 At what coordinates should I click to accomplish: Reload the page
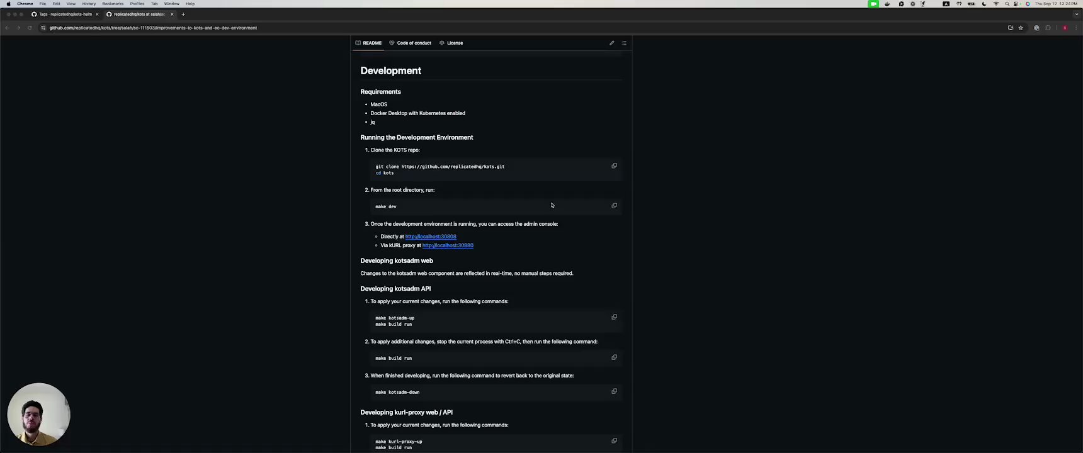pos(29,28)
